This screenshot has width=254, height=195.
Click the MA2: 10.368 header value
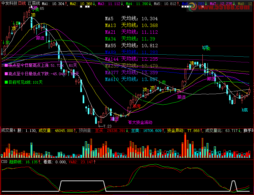pyautogui.click(x=82, y=4)
